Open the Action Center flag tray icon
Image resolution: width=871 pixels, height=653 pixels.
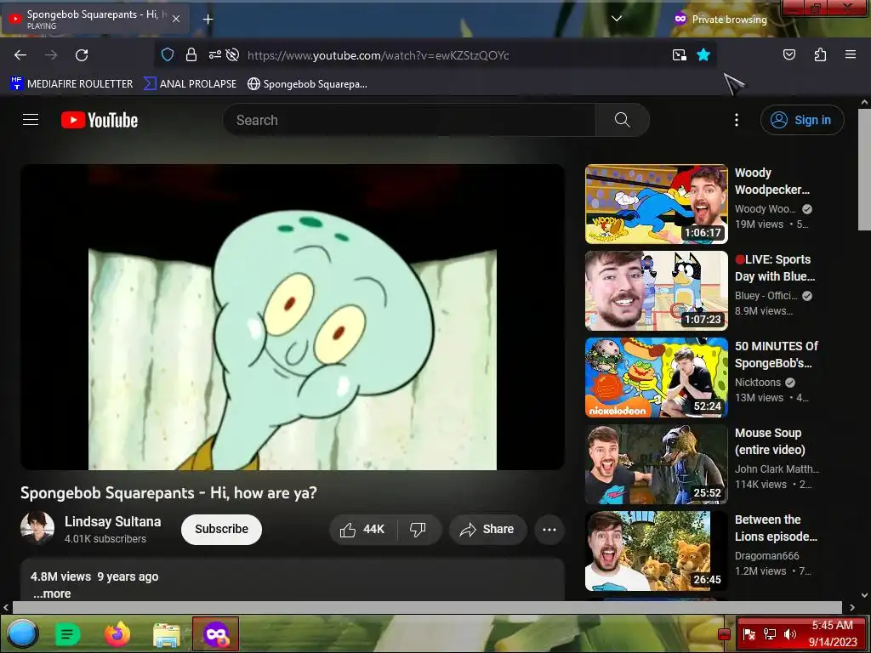749,633
